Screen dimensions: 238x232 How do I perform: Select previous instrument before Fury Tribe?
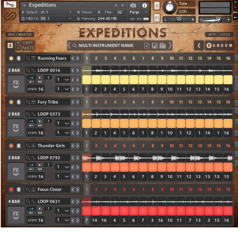coord(73,102)
